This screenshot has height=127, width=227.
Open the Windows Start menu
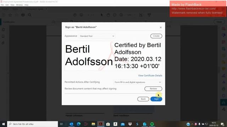click(x=4, y=124)
